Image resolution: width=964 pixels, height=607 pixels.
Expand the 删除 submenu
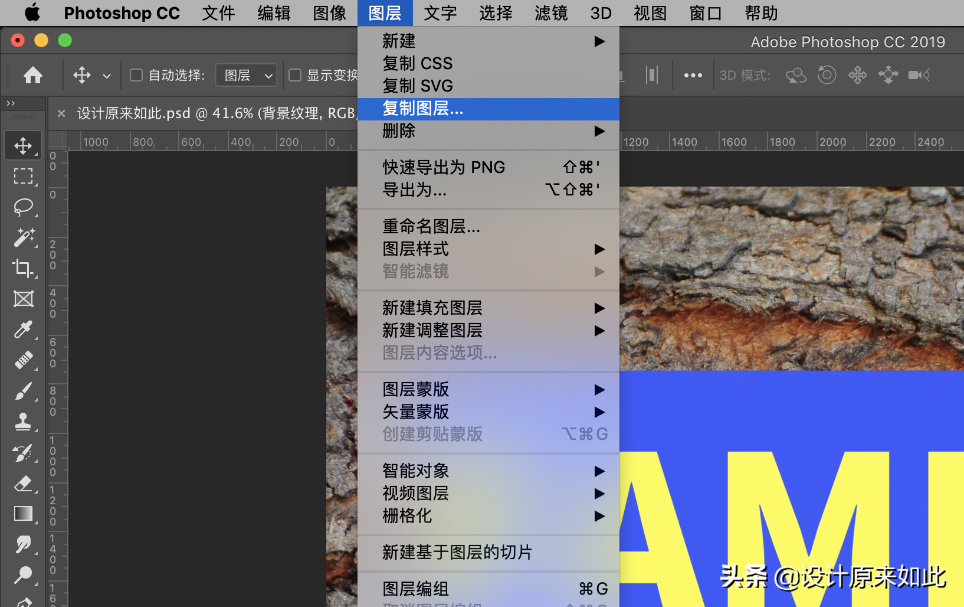click(x=488, y=131)
